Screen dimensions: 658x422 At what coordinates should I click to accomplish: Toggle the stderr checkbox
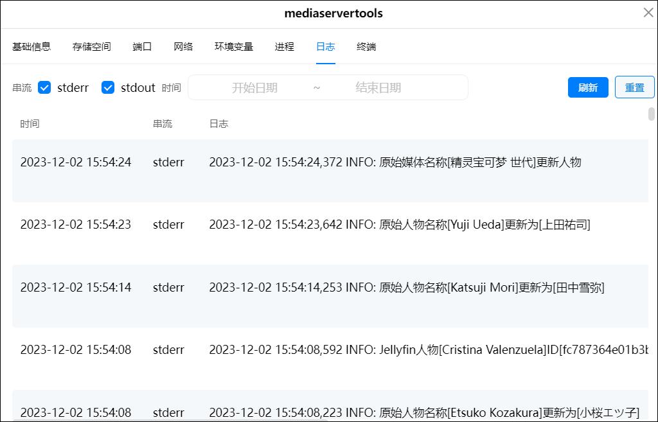click(x=44, y=87)
